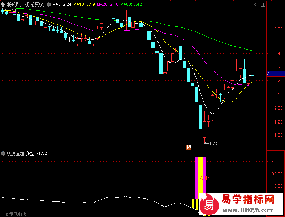The width and height of the screenshot is (285, 217).
Task: Click the 30.00 indicator axis label
Action: [277, 174]
